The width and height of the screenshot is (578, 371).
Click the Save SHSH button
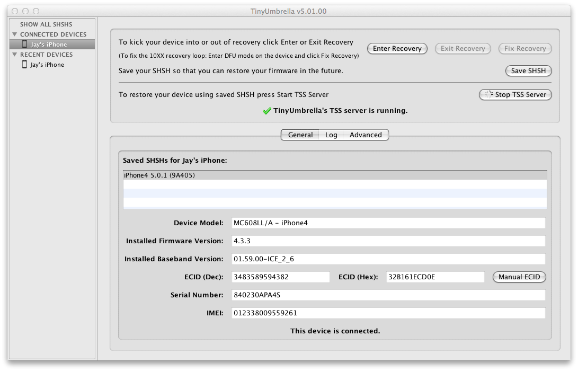click(x=528, y=71)
